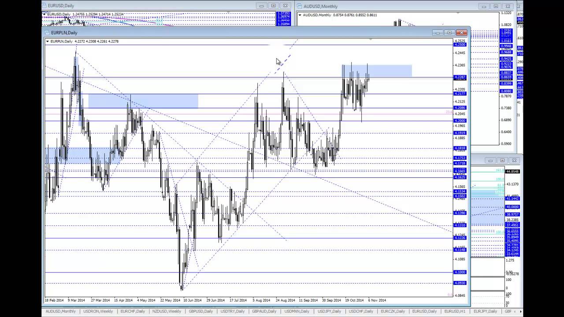
Task: Click the 4.1226 price level label
Action: [x=460, y=238]
